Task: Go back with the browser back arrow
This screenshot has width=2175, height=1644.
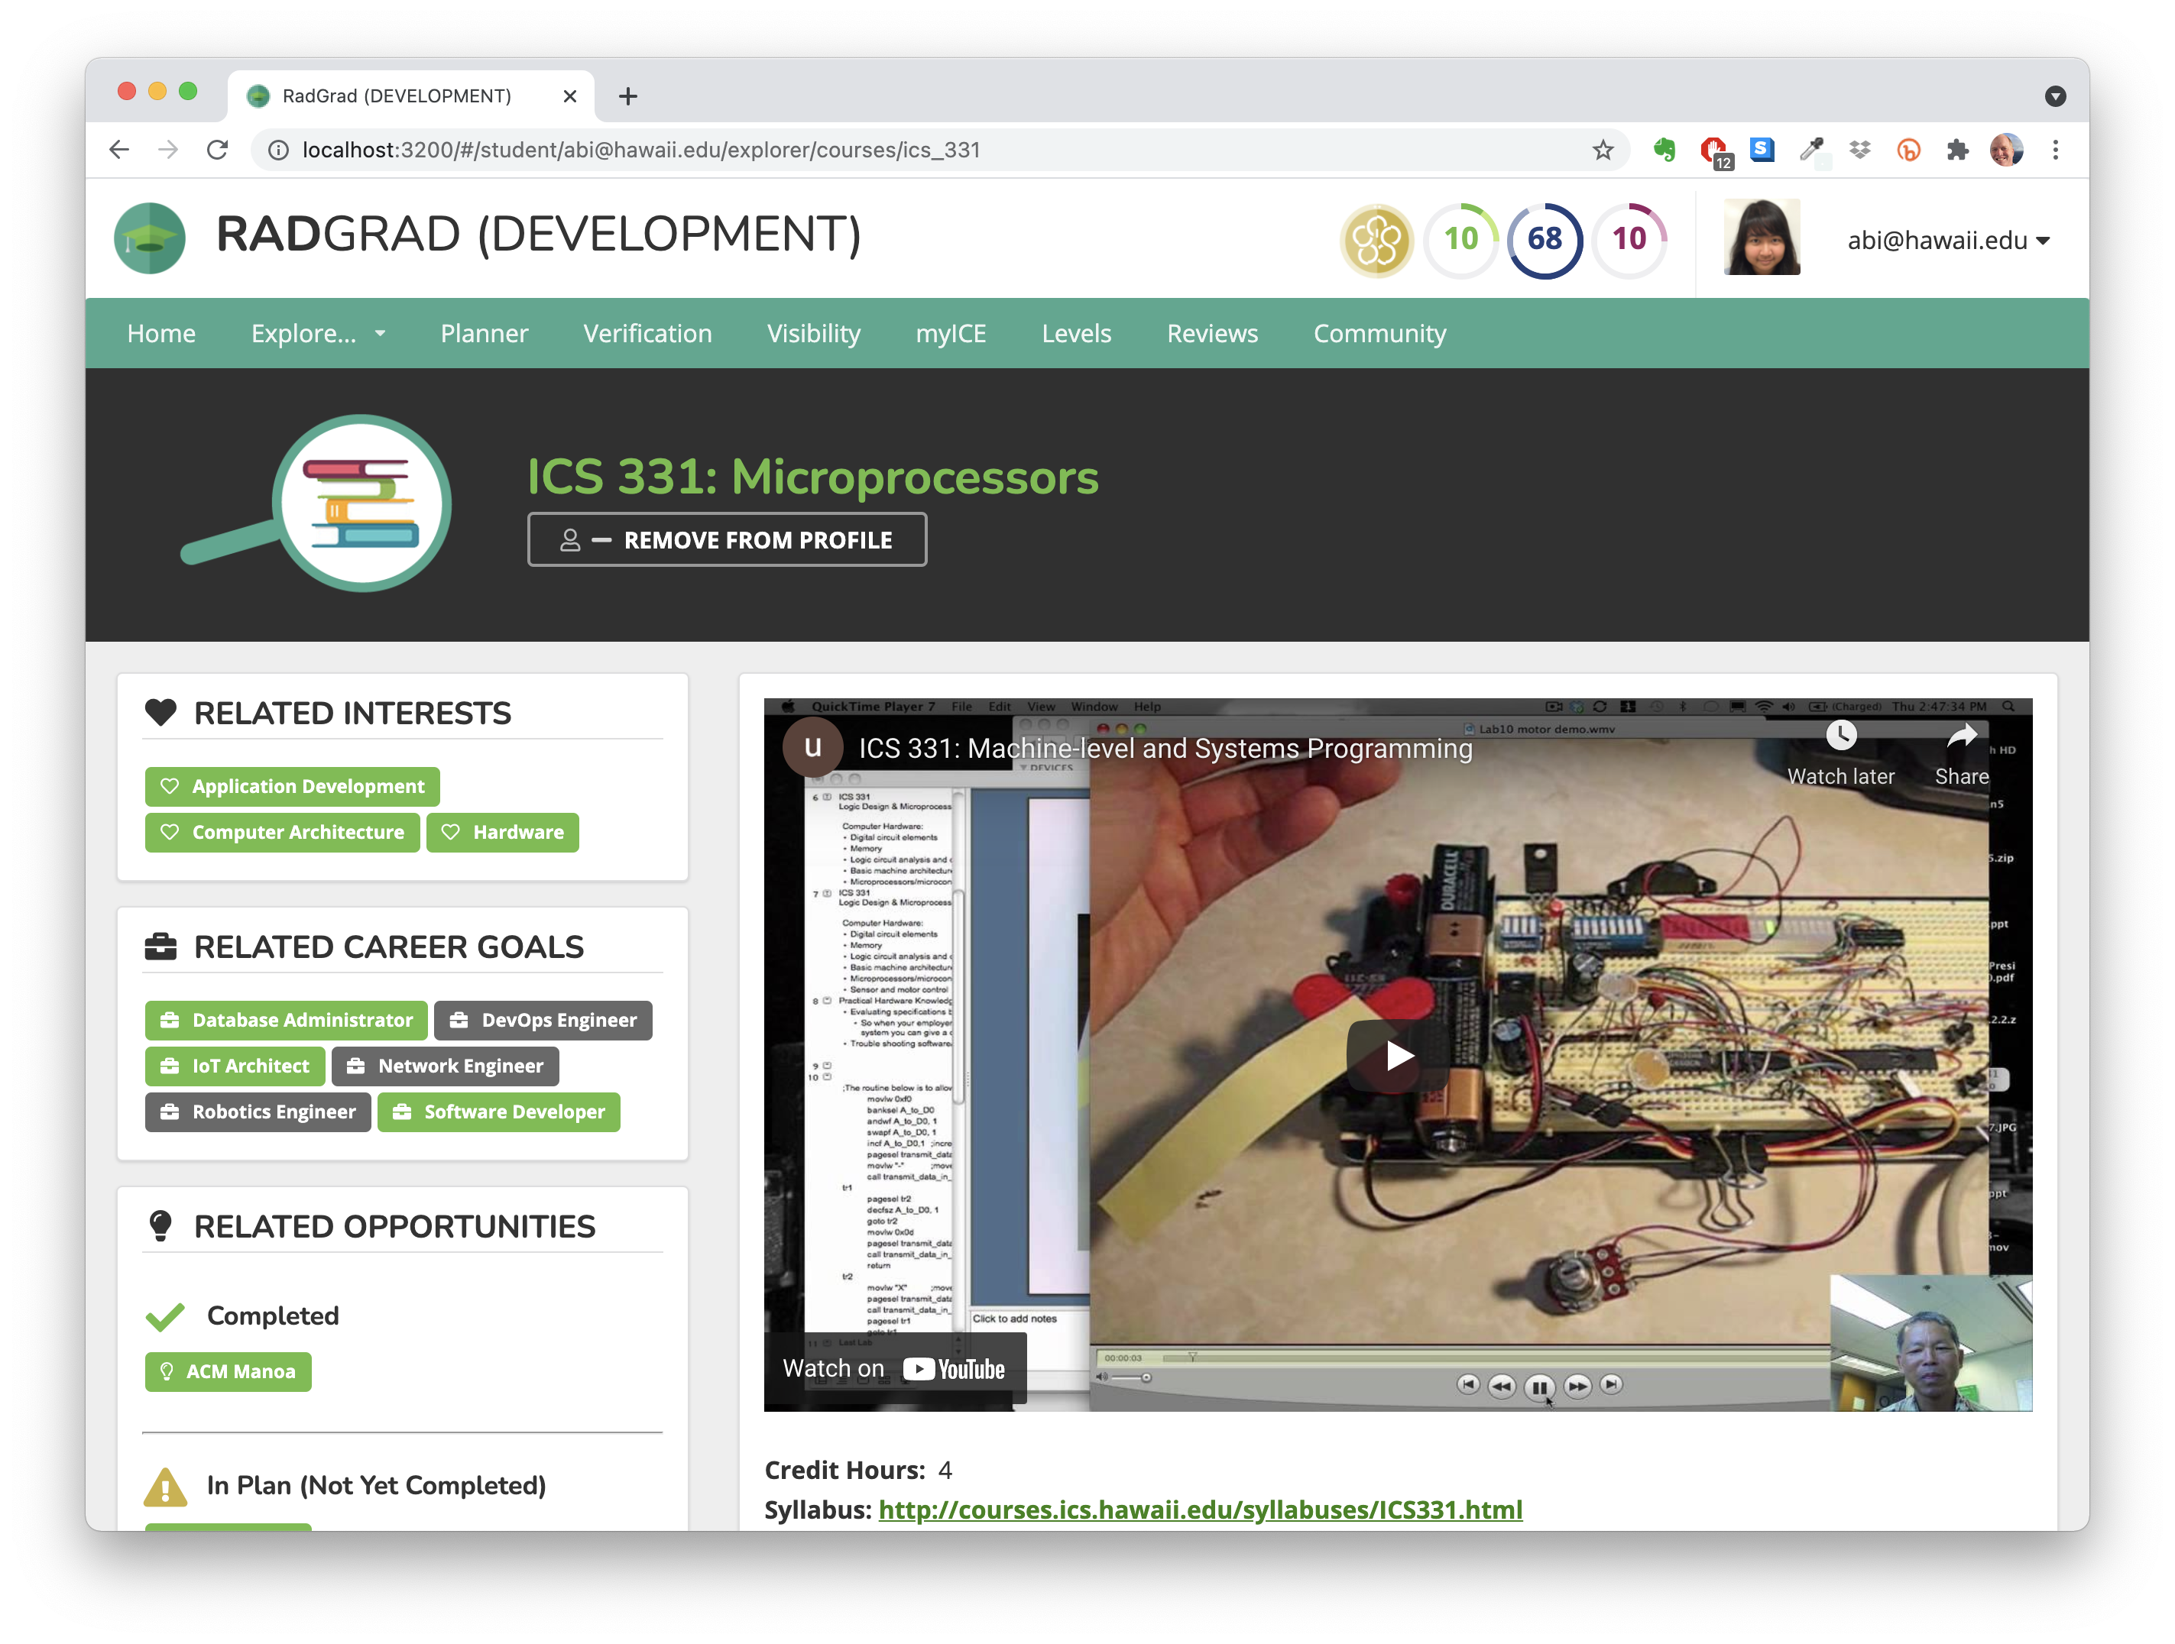Action: click(120, 150)
